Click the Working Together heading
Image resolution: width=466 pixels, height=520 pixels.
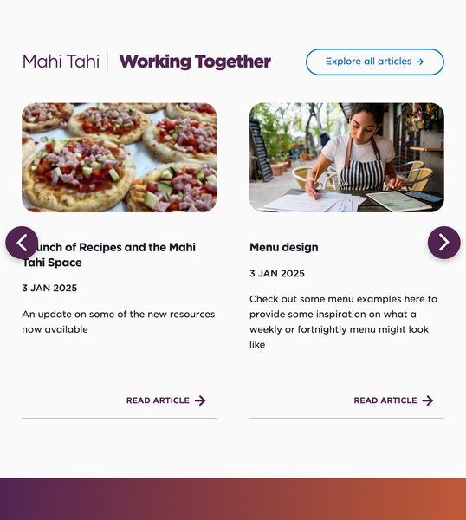tap(195, 62)
